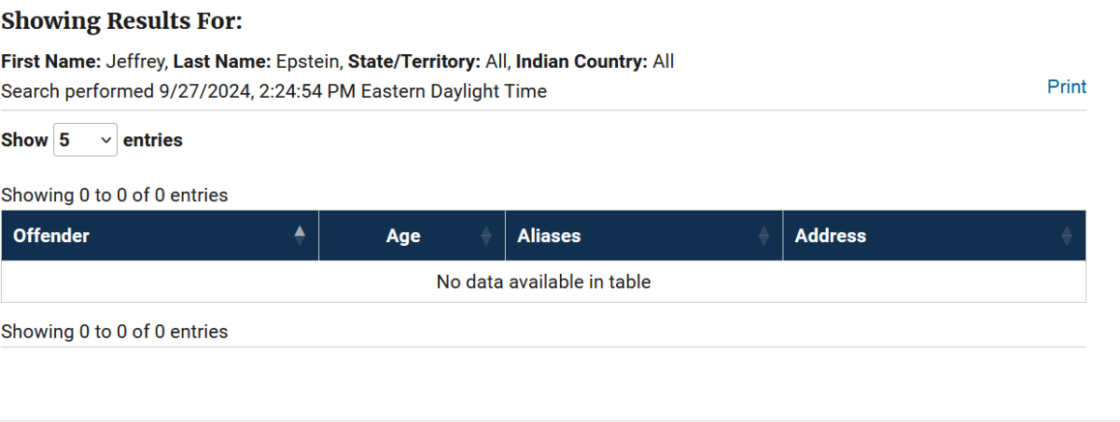The height and width of the screenshot is (422, 1120).
Task: Click the 'entries' label beside the dropdown
Action: click(x=153, y=141)
